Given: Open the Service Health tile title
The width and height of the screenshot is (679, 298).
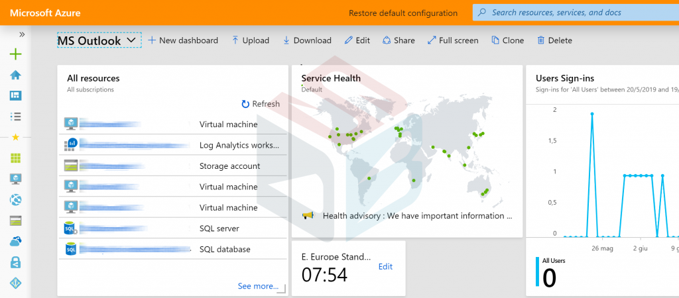Looking at the screenshot, I should tap(331, 78).
